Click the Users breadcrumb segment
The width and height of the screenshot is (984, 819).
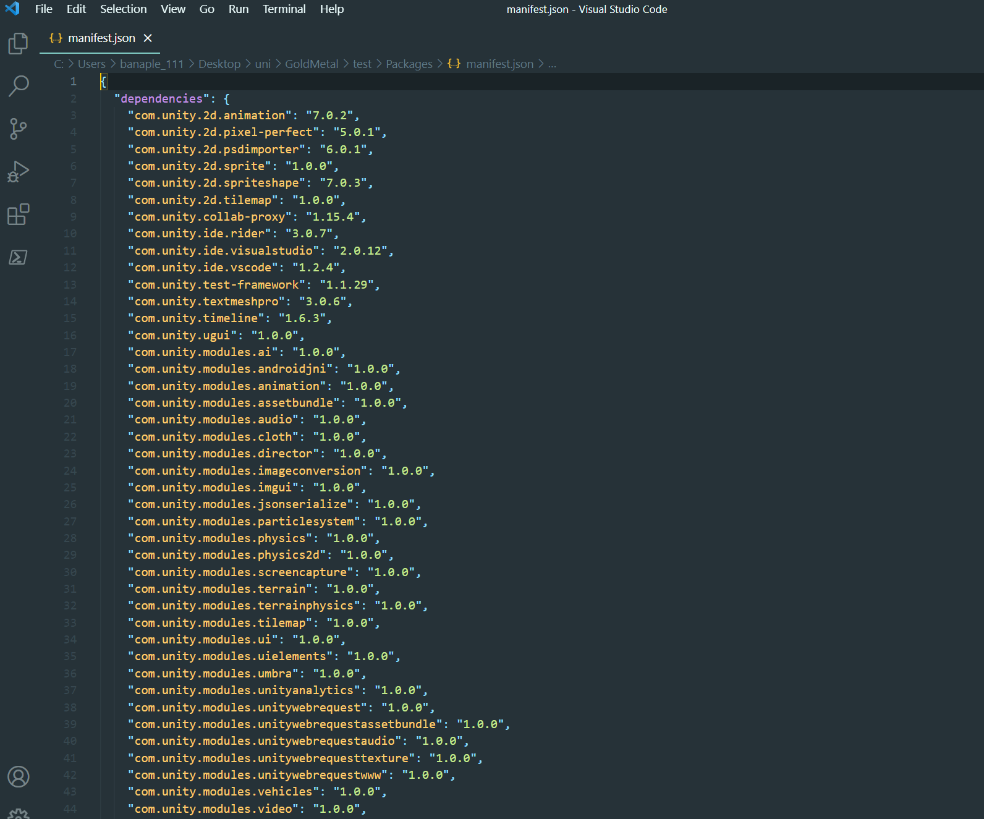pyautogui.click(x=91, y=64)
